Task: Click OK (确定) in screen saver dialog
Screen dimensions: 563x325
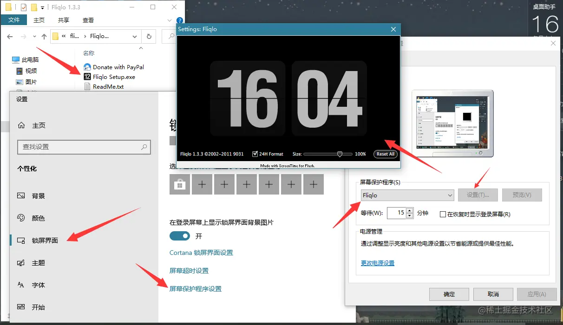Action: pos(449,294)
